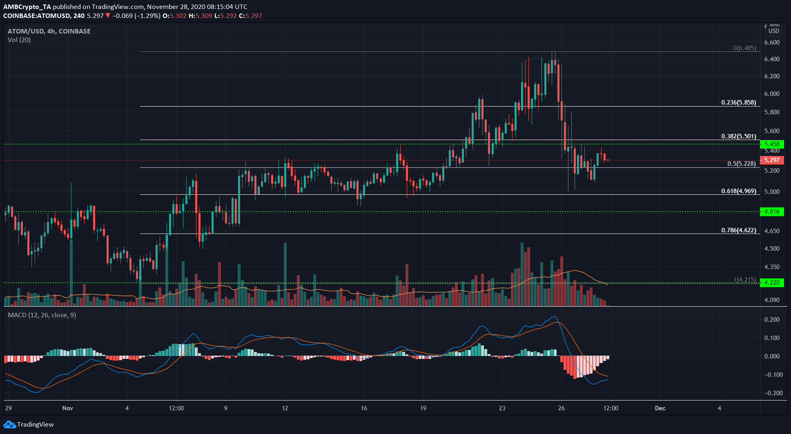791x434 pixels.
Task: Click the 16 date label on time axis
Action: tap(364, 408)
